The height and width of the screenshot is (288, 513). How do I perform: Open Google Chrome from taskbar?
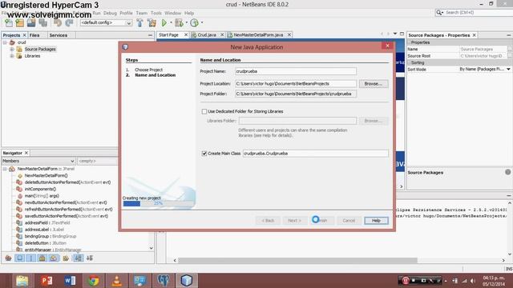click(x=93, y=281)
